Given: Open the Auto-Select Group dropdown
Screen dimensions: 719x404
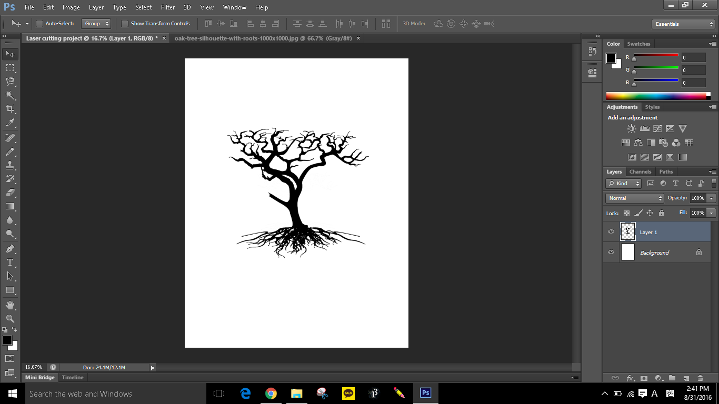Looking at the screenshot, I should (x=97, y=24).
